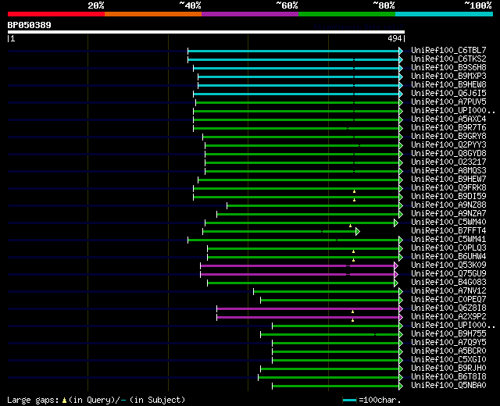Image resolution: width=500 pixels, height=406 pixels.
Task: Open hit UniRef100_B9R7T6
Action: point(448,128)
